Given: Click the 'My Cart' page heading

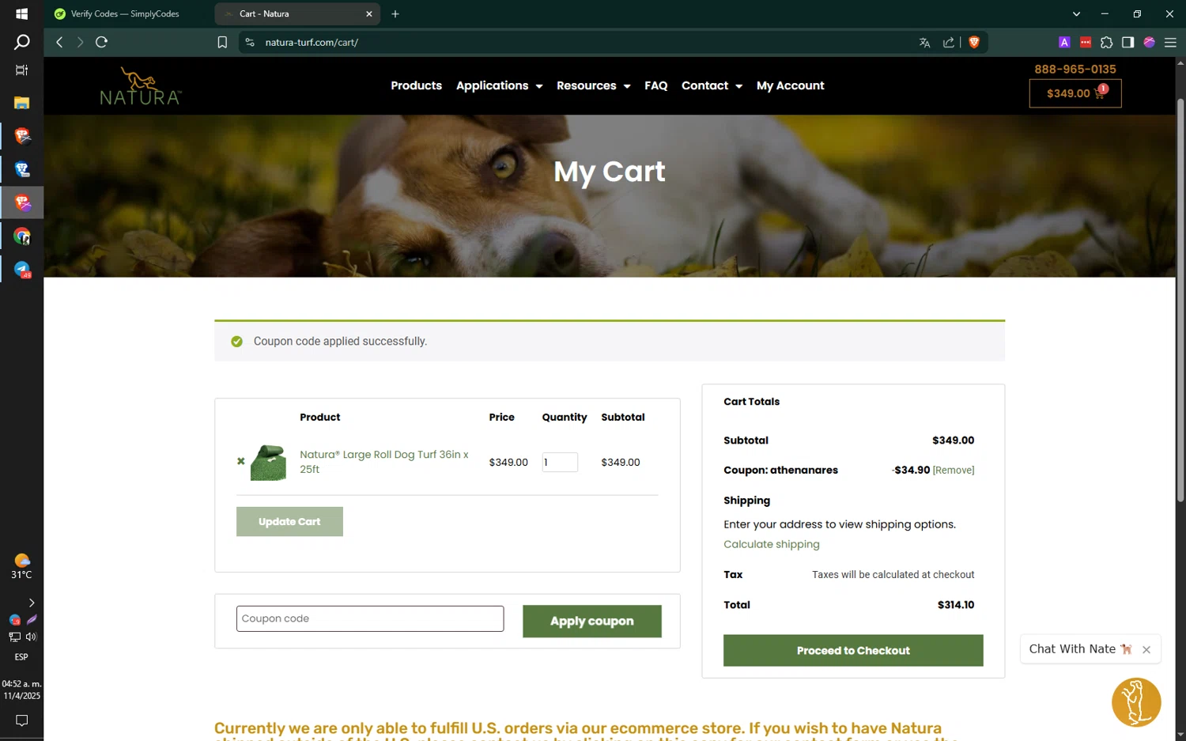Looking at the screenshot, I should [x=610, y=172].
